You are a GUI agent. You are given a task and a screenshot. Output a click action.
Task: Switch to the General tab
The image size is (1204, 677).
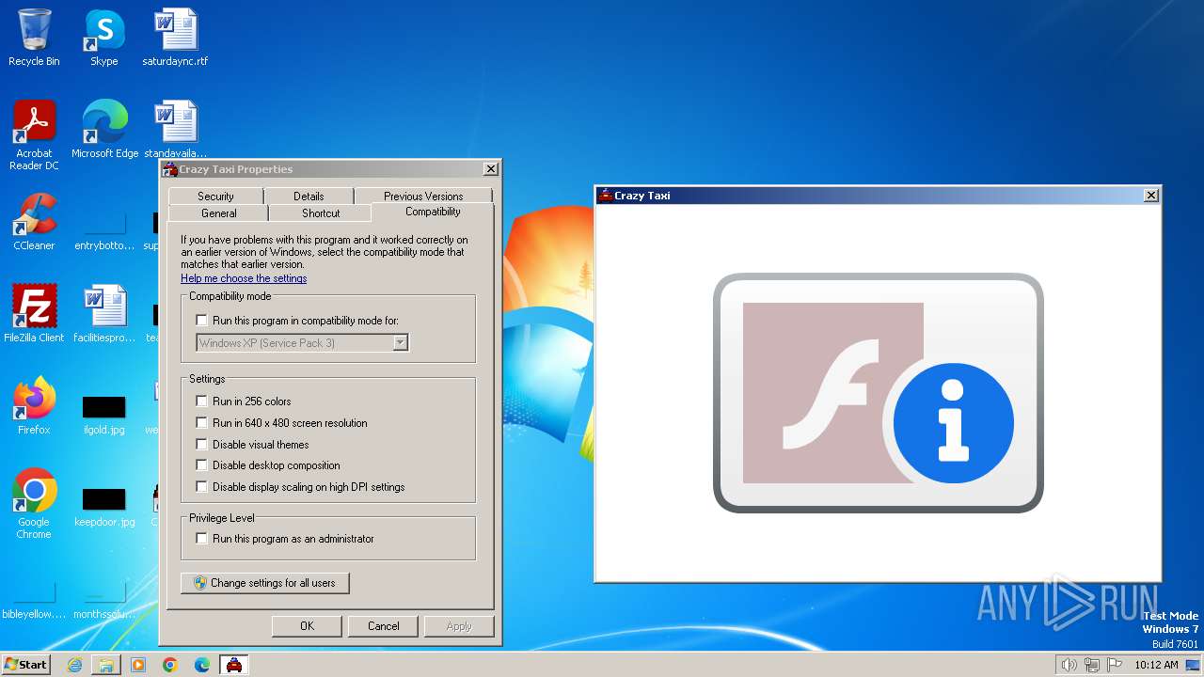pyautogui.click(x=218, y=213)
